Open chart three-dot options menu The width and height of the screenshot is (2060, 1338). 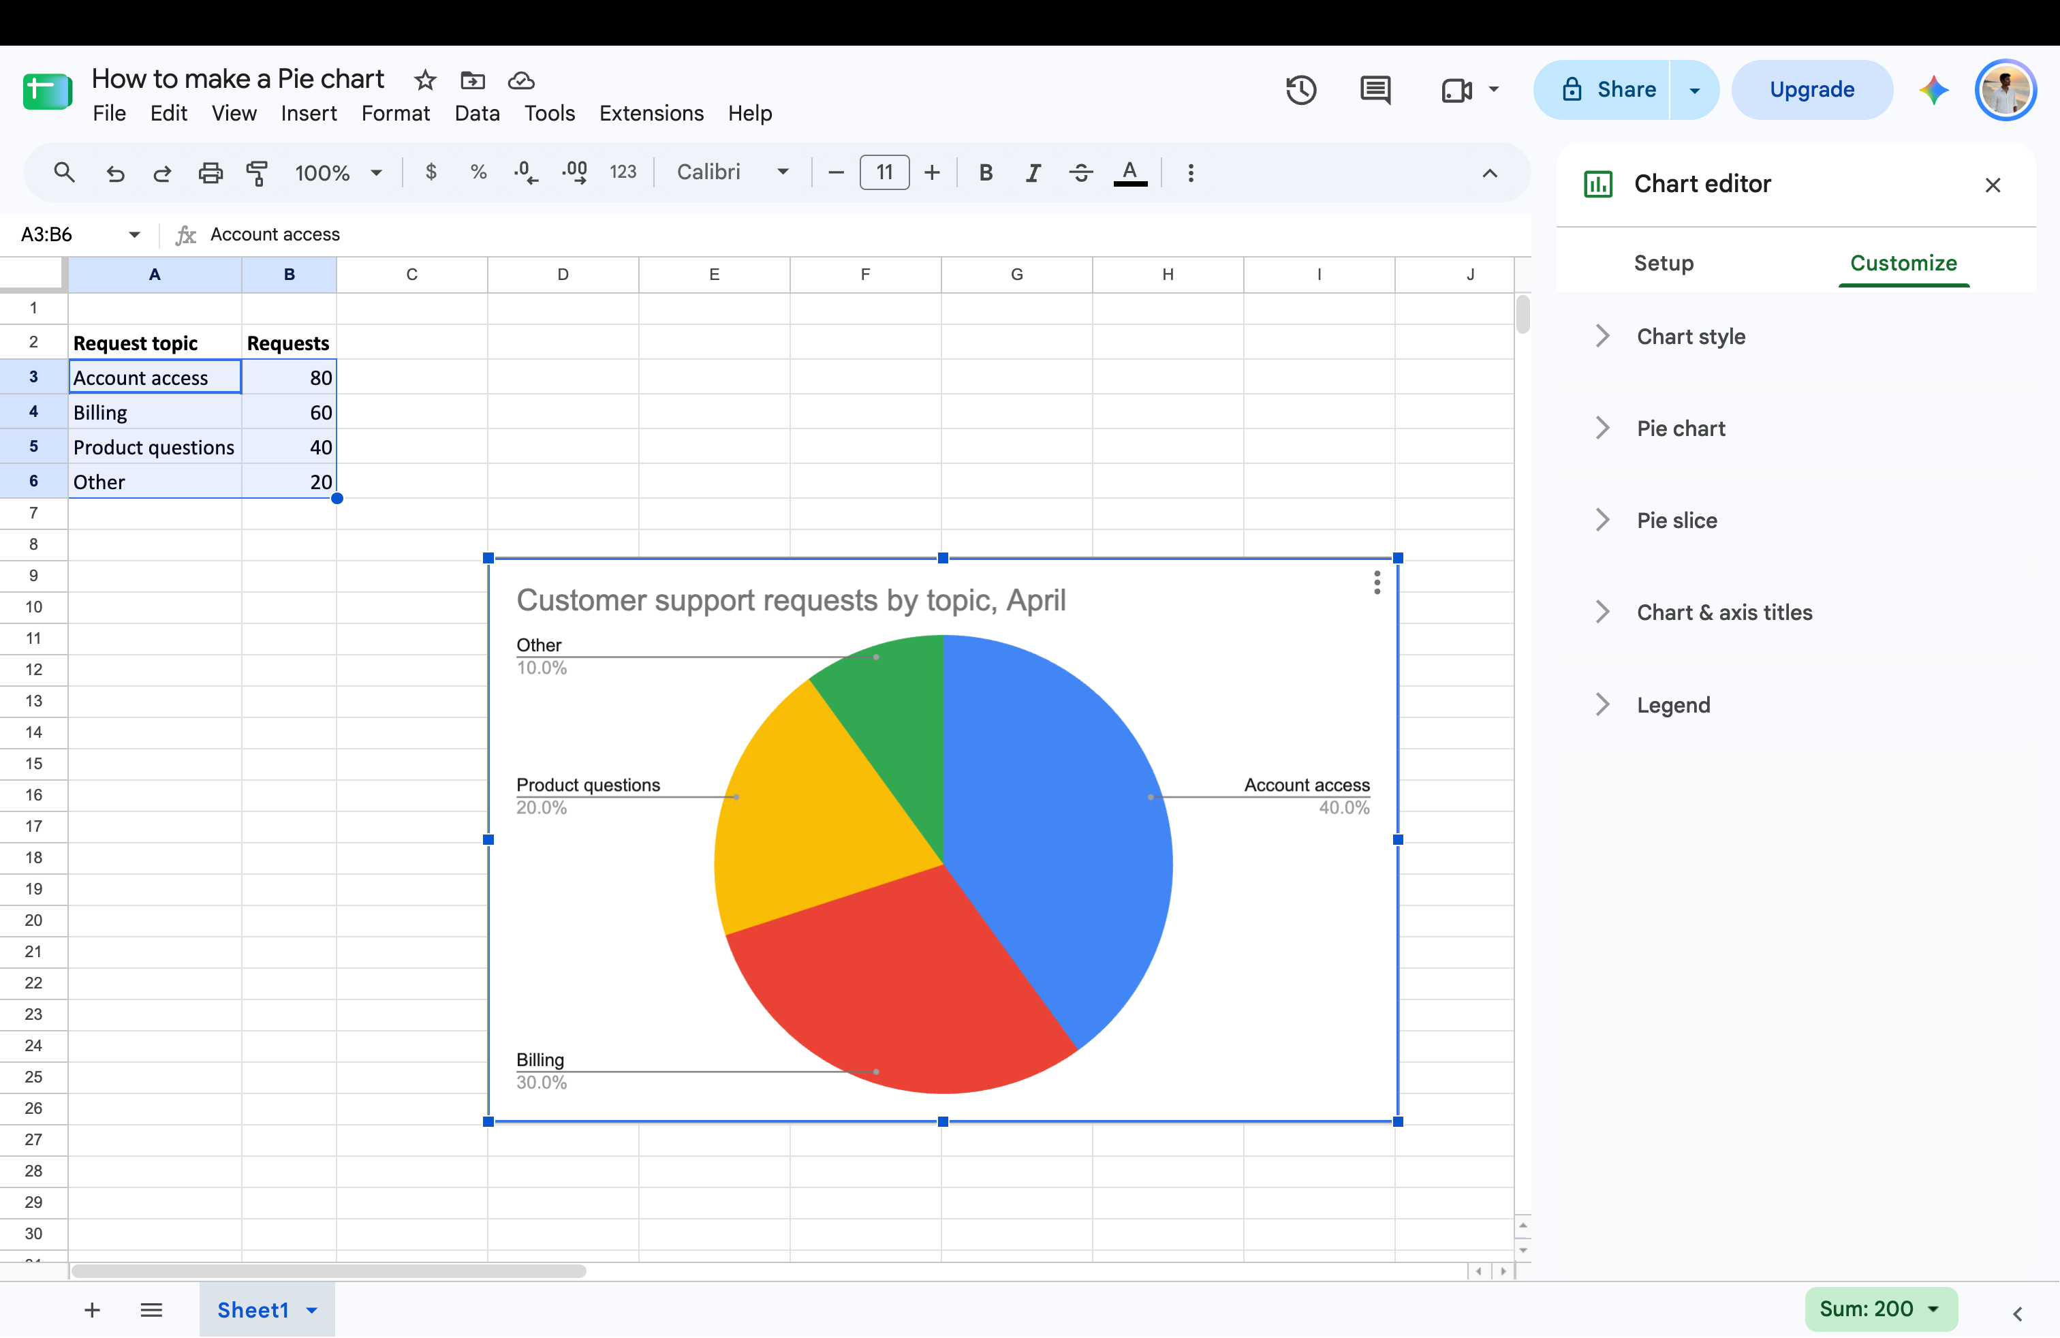1376,582
